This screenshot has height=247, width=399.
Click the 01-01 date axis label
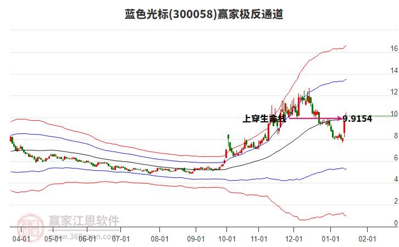click(x=330, y=239)
